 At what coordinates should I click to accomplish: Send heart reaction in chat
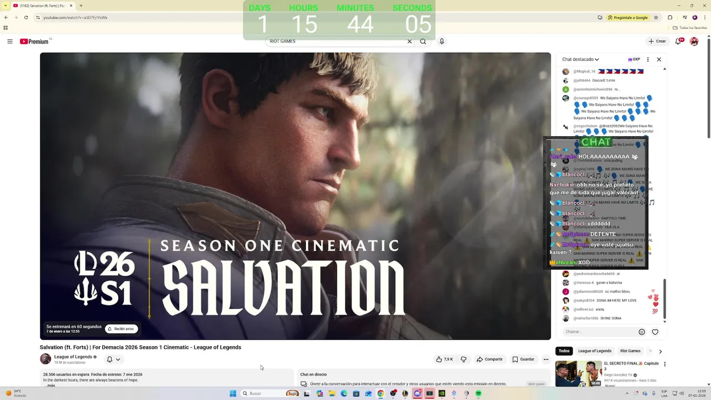pyautogui.click(x=655, y=332)
